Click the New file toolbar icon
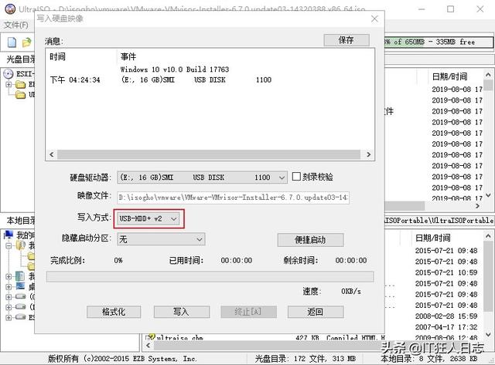Viewport: 495px width, 365px height. tap(12, 42)
